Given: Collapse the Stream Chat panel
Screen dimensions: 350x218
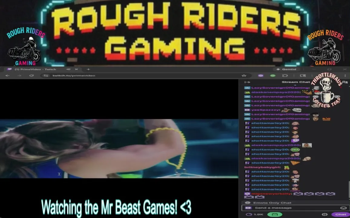Looking at the screenshot, I should tap(247, 82).
